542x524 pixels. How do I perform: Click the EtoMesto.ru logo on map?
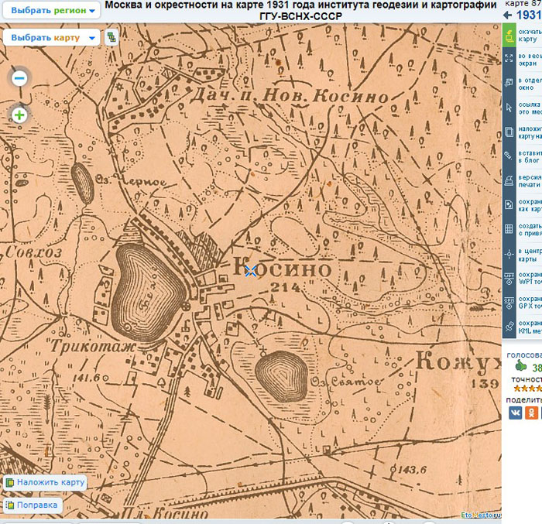coord(481,515)
